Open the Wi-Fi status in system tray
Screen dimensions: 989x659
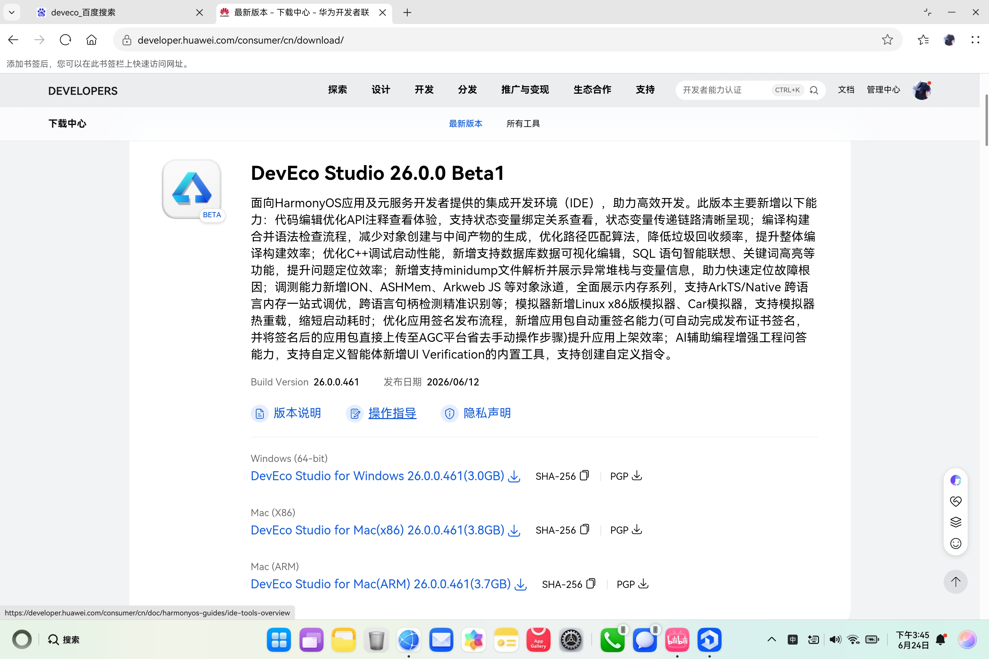tap(853, 639)
